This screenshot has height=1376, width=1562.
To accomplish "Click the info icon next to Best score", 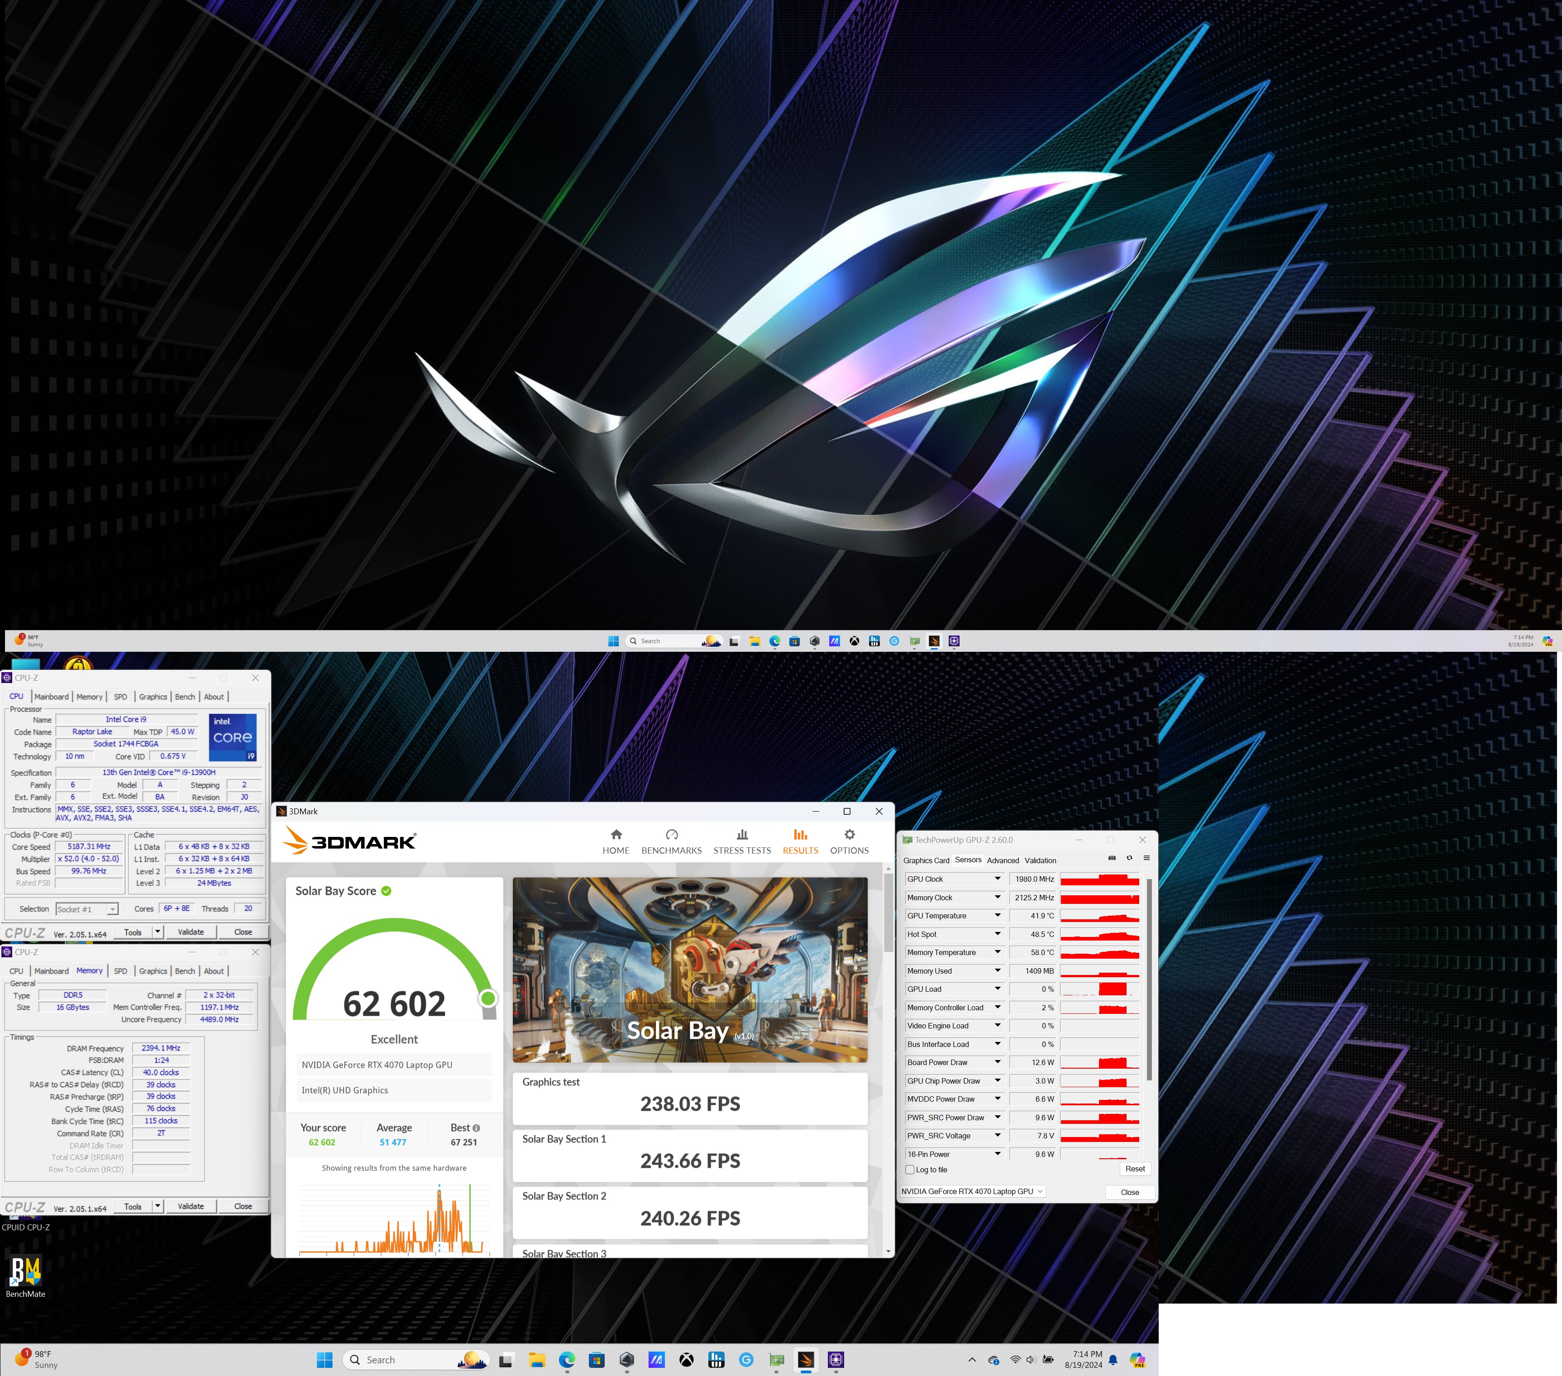I will 476,1128.
